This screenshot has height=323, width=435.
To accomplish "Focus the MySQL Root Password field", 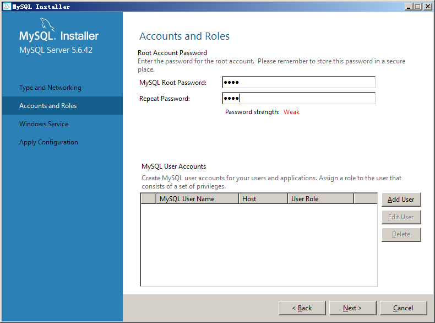I will click(x=299, y=83).
